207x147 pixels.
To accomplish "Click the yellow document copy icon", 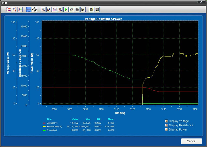I will 91,10.
